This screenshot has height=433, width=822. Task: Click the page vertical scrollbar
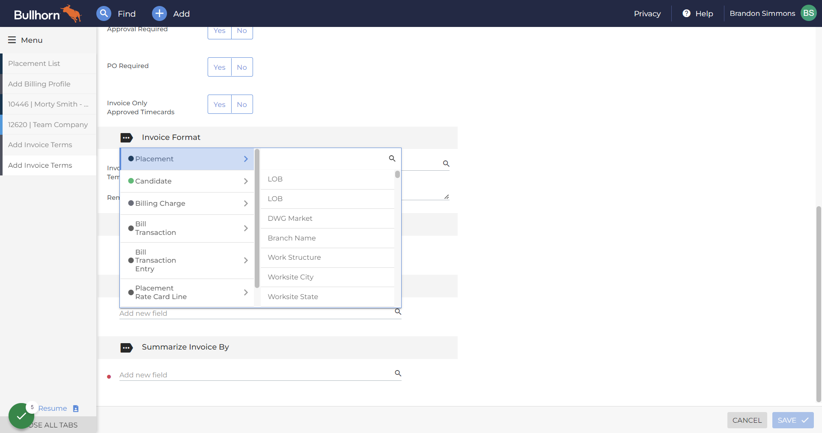click(x=819, y=304)
